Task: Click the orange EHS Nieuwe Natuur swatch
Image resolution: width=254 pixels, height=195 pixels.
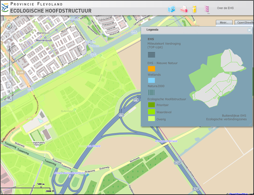Action: [x=151, y=69]
